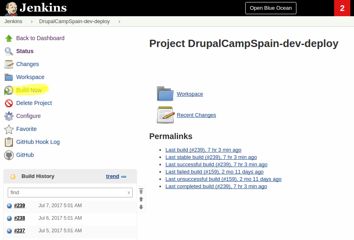Open the Workspace link in main panel
The image size is (354, 240).
190,94
